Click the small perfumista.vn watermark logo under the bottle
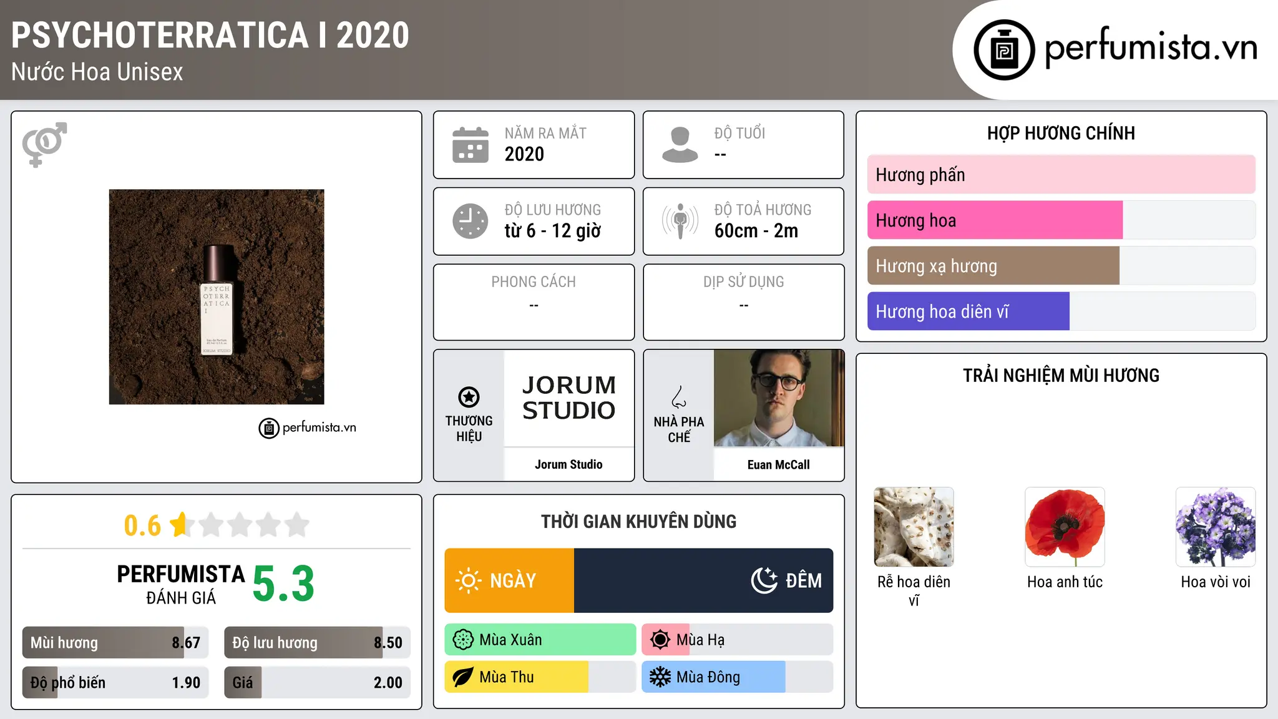The image size is (1278, 719). [x=308, y=428]
